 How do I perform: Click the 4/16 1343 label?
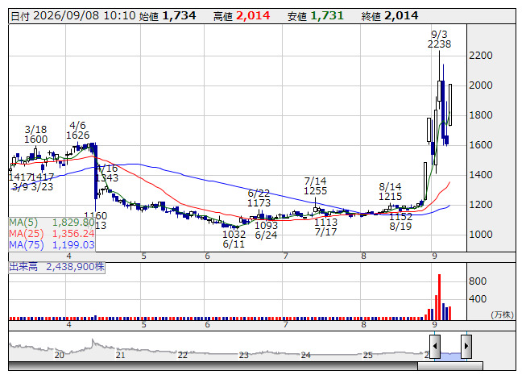(107, 173)
